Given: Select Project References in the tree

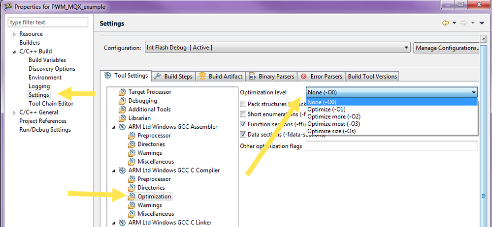Looking at the screenshot, I should tap(43, 121).
